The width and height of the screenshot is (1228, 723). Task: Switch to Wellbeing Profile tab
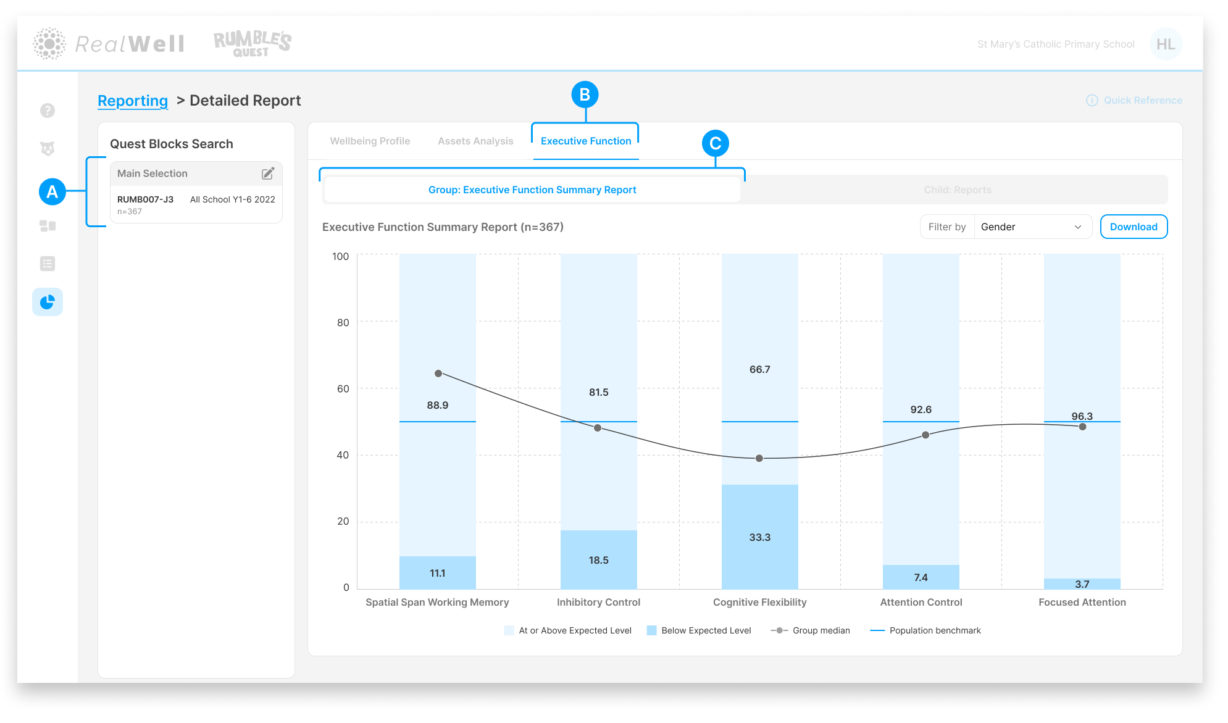point(370,141)
